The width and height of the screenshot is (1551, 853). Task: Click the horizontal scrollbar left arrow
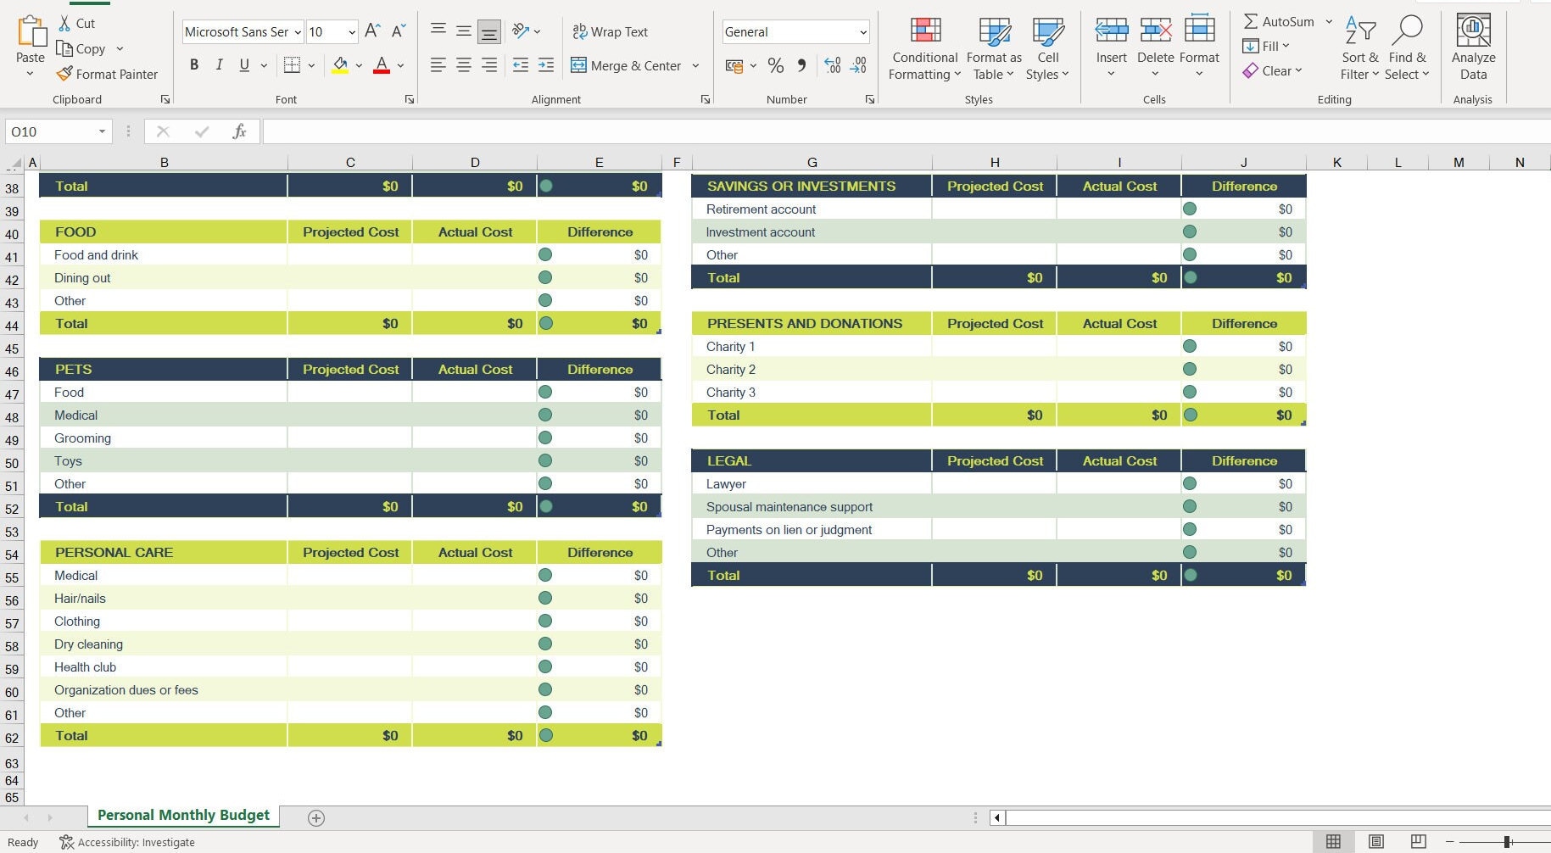(996, 817)
